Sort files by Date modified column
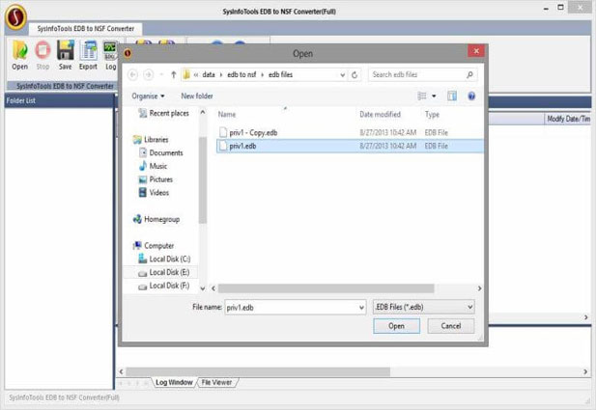The height and width of the screenshot is (410, 596). pyautogui.click(x=380, y=114)
